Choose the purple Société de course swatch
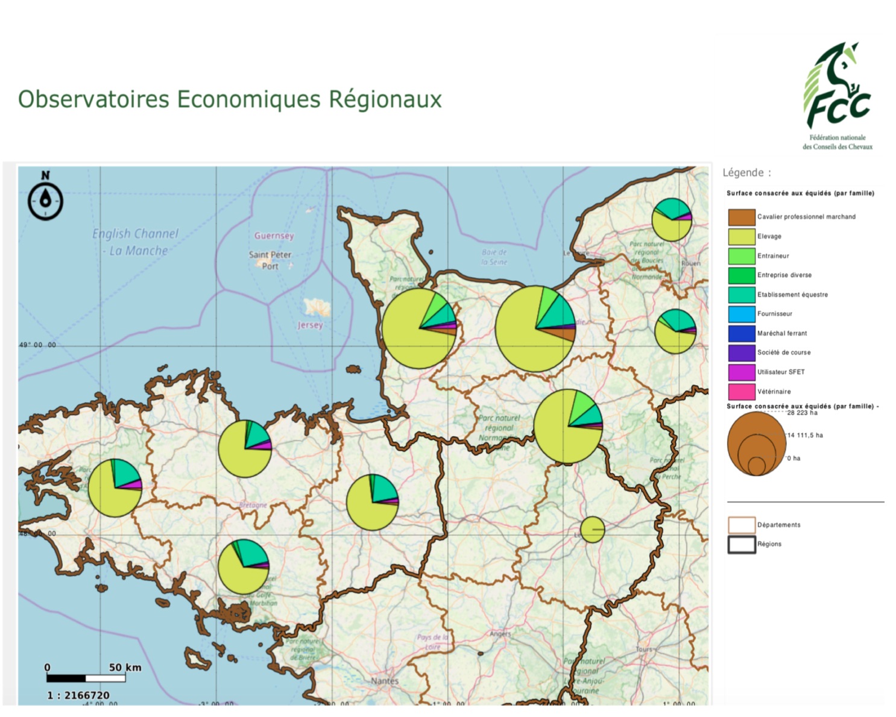Image resolution: width=896 pixels, height=717 pixels. pyautogui.click(x=741, y=352)
